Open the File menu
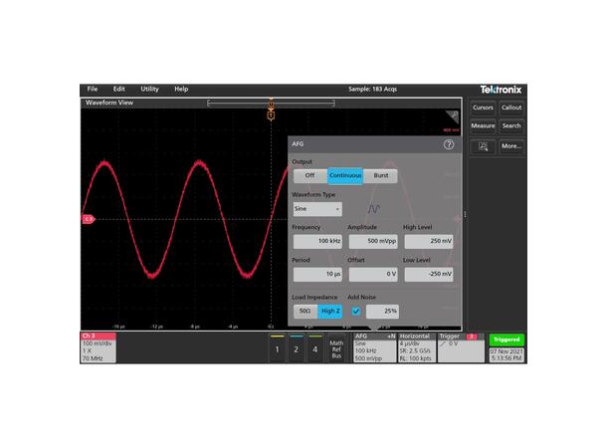Image resolution: width=607 pixels, height=448 pixels. click(x=93, y=89)
